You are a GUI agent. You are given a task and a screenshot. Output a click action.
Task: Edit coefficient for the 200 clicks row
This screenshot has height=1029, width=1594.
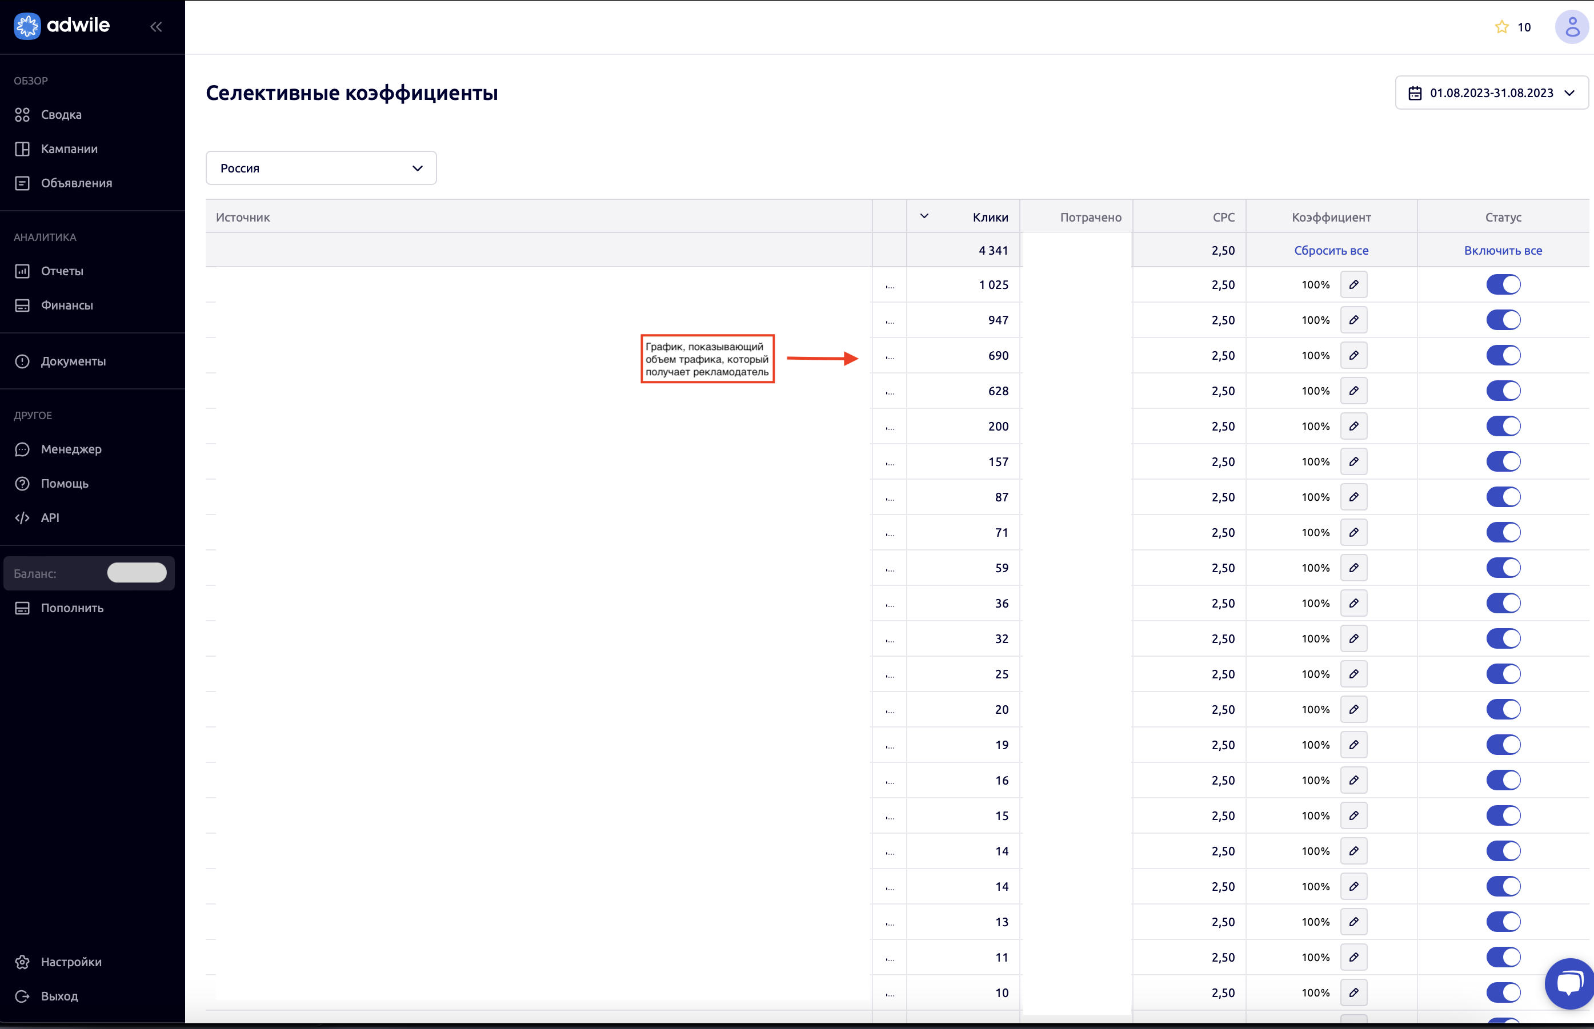tap(1353, 427)
